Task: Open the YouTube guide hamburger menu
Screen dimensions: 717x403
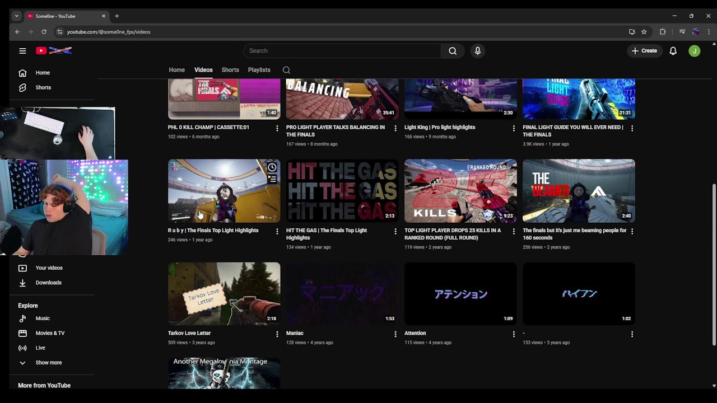Action: [22, 51]
